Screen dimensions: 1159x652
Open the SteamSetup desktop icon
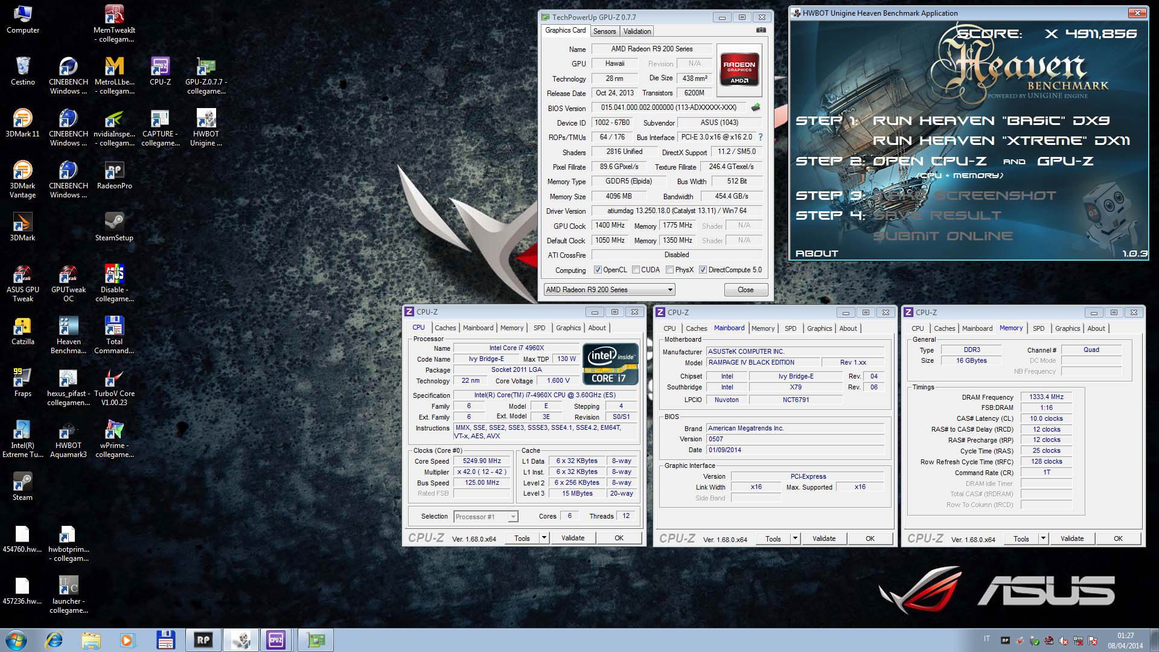[x=114, y=227]
